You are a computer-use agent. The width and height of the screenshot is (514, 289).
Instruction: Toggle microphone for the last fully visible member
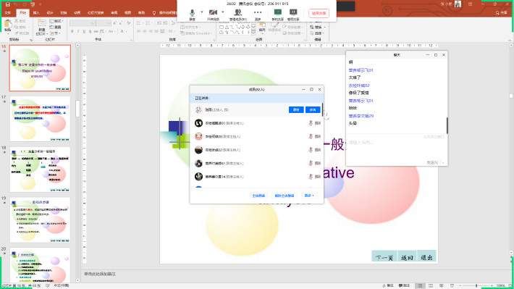click(311, 177)
